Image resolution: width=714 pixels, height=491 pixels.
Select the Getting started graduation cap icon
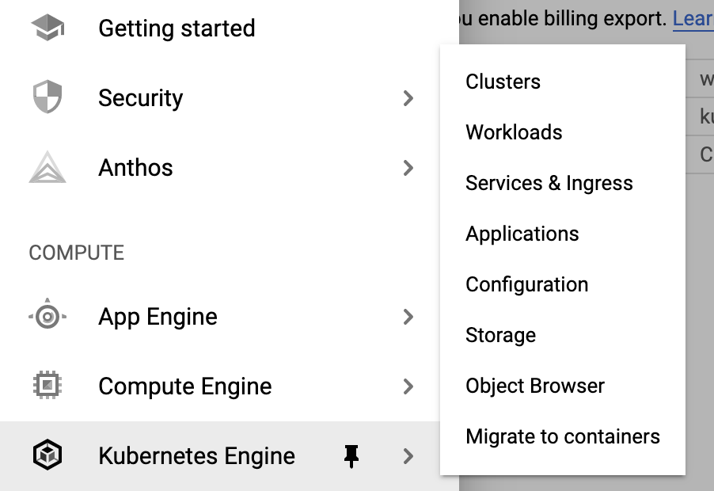(47, 28)
